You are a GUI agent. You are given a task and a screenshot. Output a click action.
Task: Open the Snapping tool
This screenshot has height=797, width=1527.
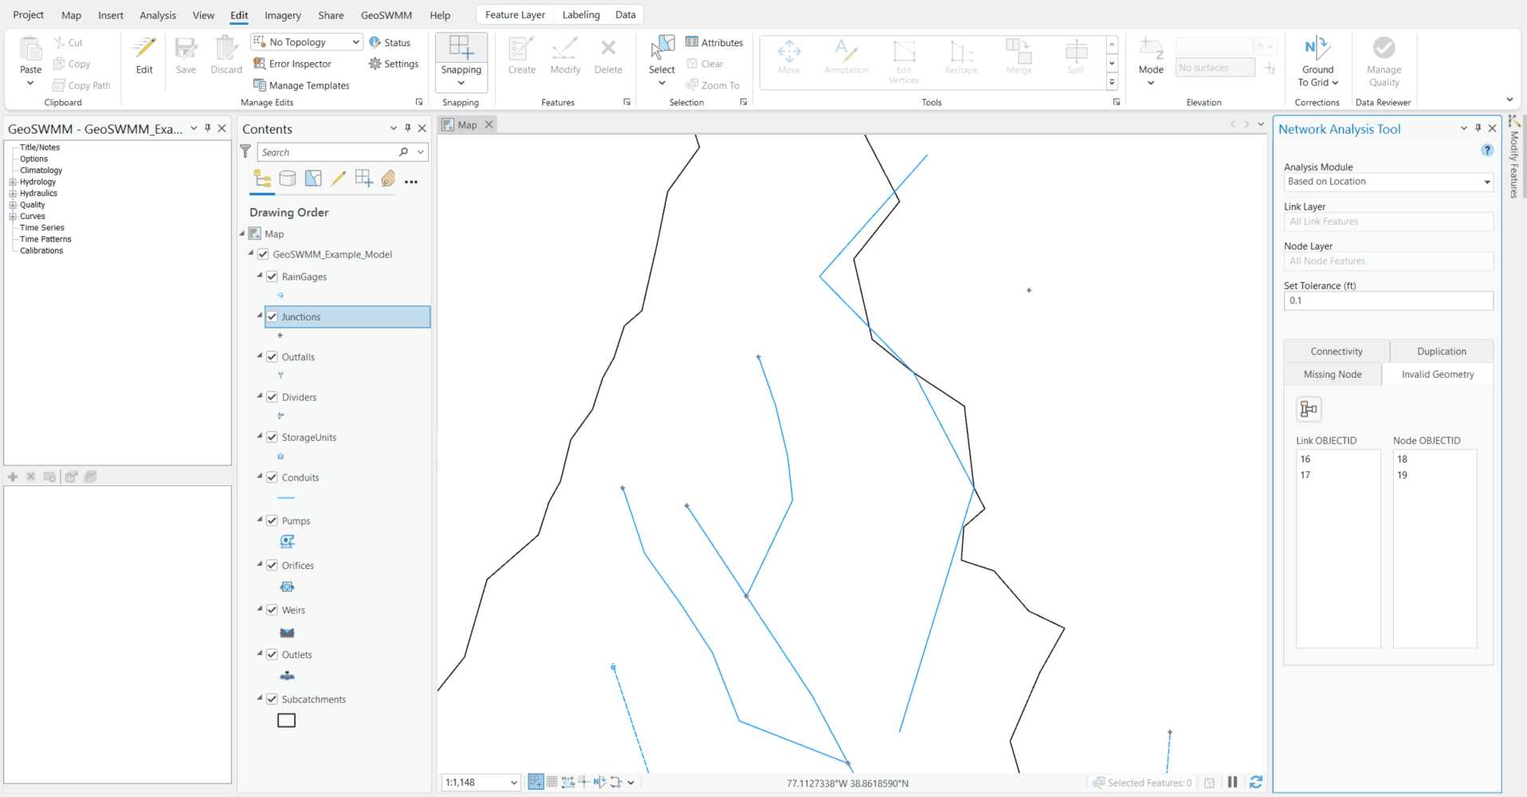click(461, 56)
